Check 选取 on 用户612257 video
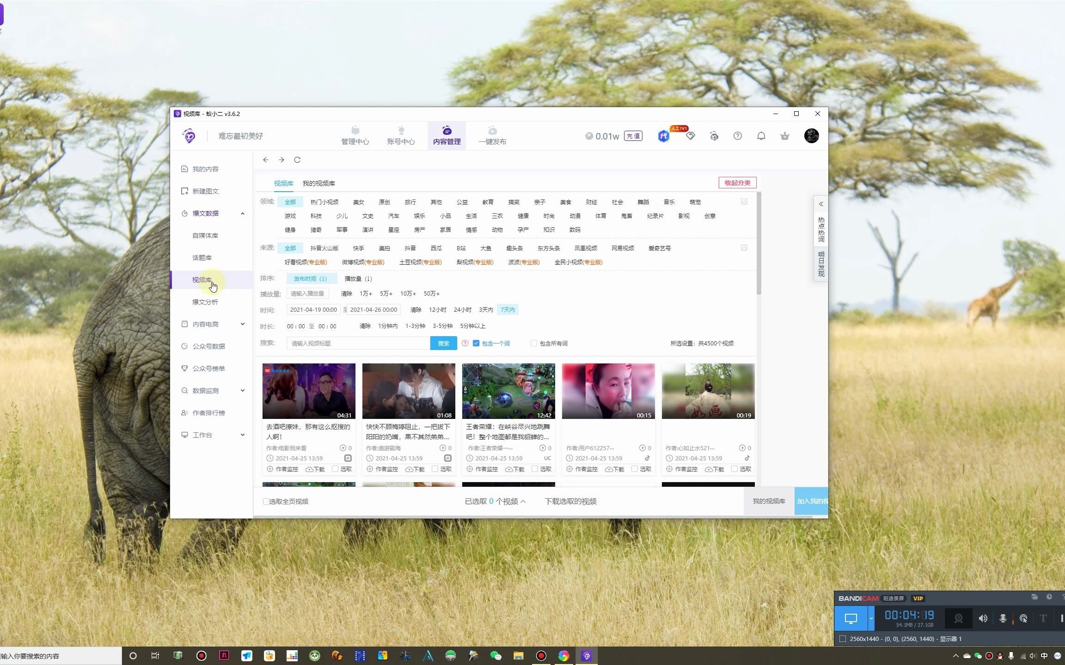Image resolution: width=1065 pixels, height=665 pixels. (x=635, y=469)
